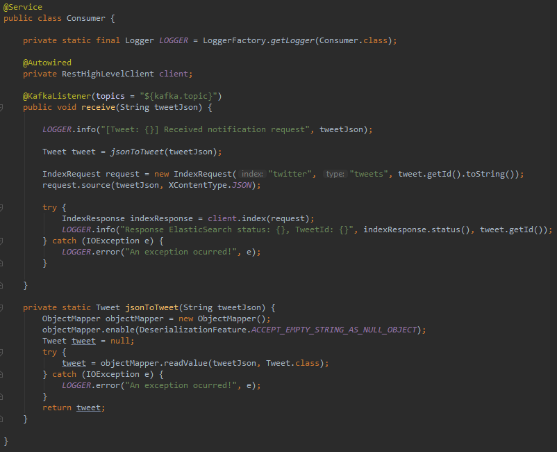Screen dimensions: 557x452
Task: Click the "${kafka.topic}" string literal
Action: [178, 96]
